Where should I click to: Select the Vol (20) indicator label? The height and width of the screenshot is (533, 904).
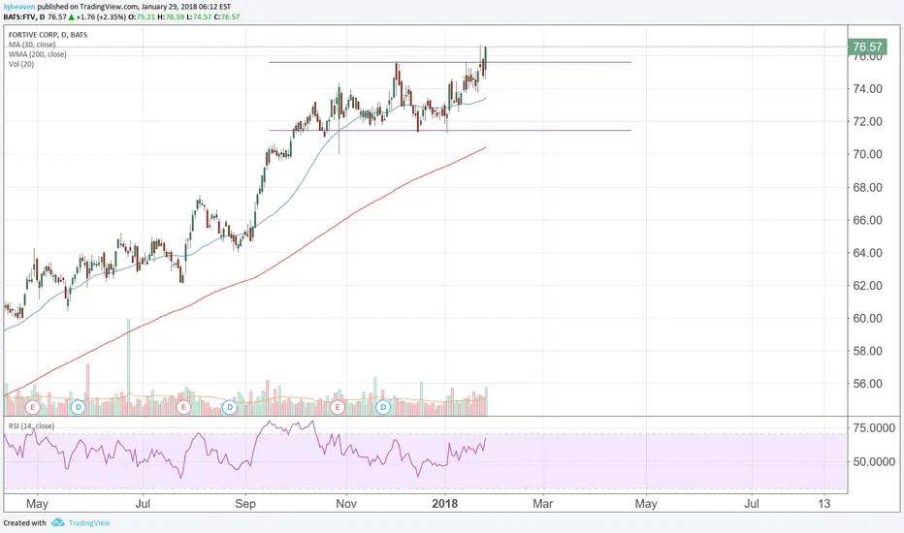coord(21,64)
